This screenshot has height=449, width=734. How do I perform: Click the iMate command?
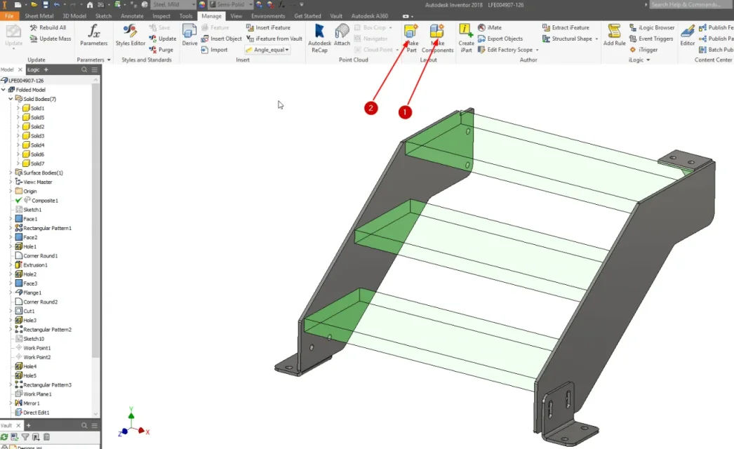[x=490, y=27]
